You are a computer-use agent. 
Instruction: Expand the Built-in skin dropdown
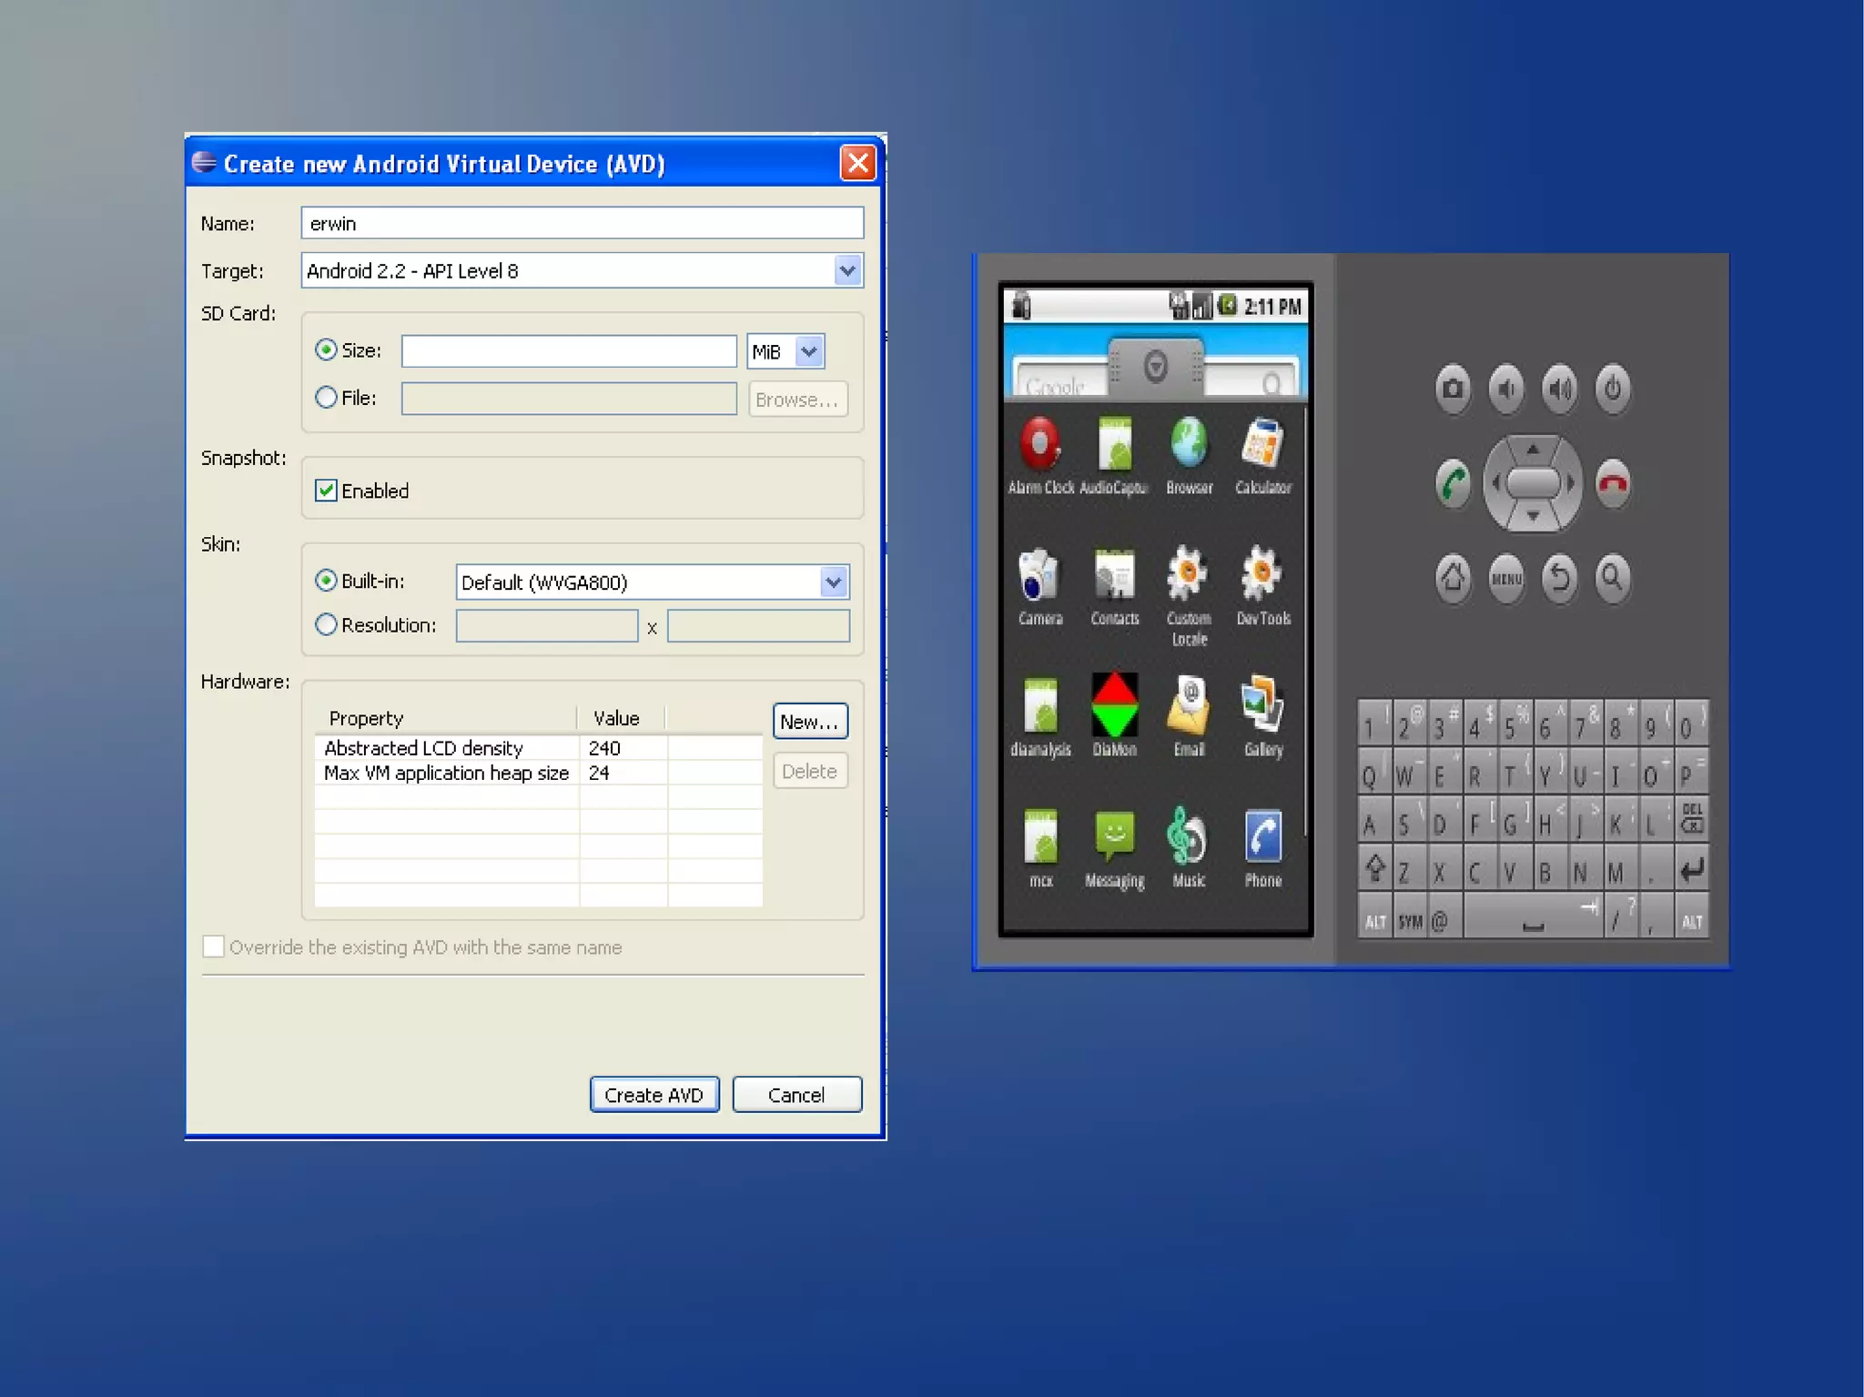pos(833,582)
